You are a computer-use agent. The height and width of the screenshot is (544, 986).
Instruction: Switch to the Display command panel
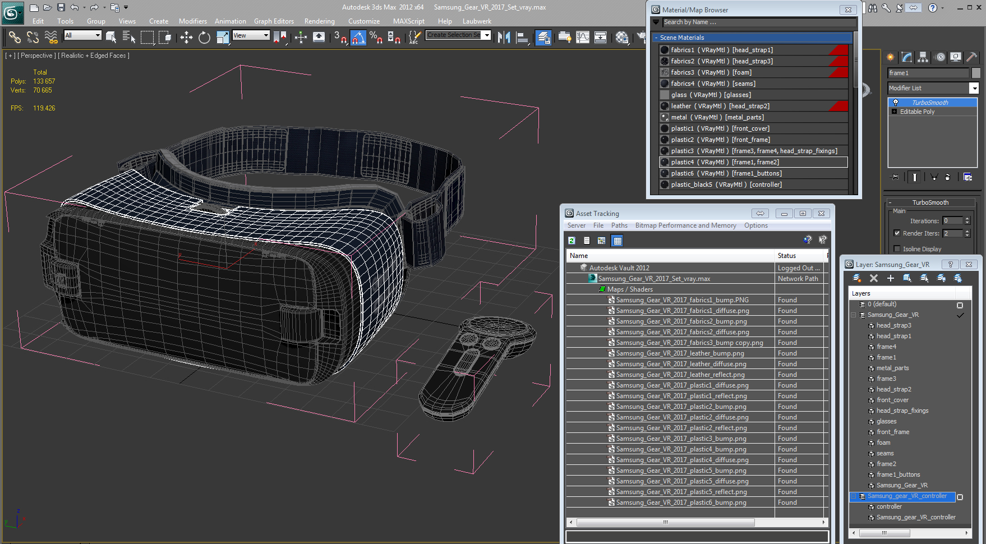point(956,57)
